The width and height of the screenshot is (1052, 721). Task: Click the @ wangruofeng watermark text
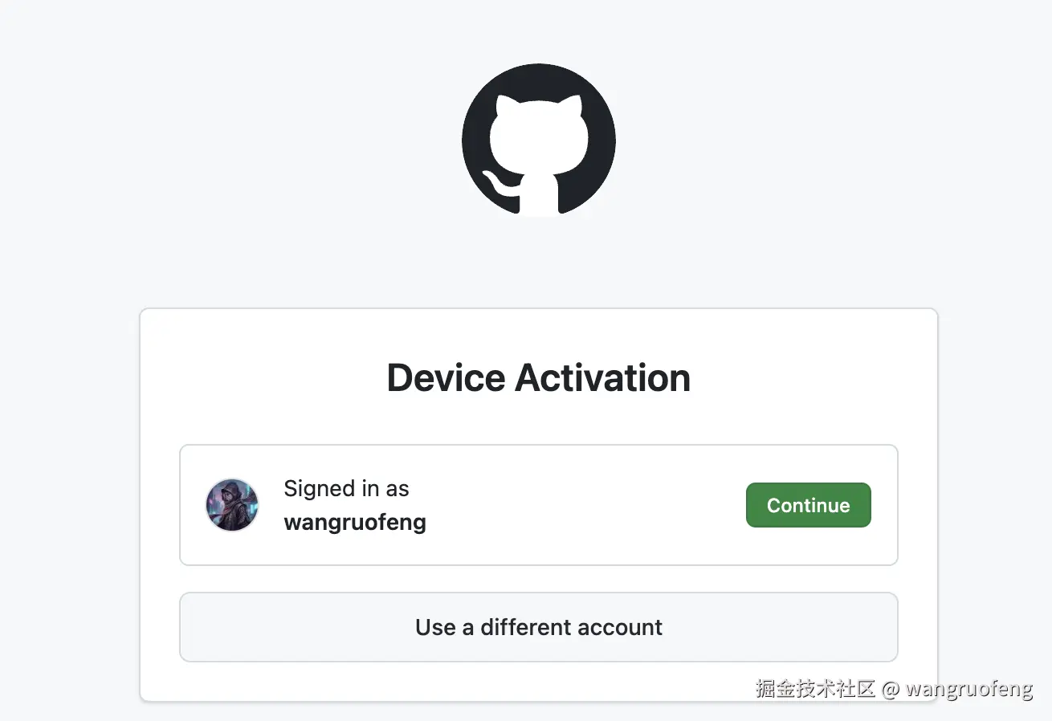(957, 689)
